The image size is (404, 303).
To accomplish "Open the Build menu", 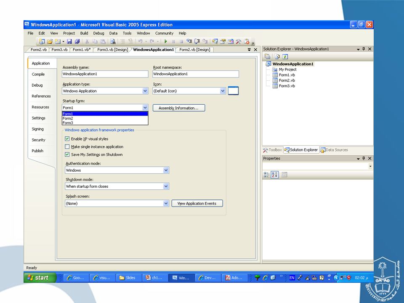I will 84,33.
